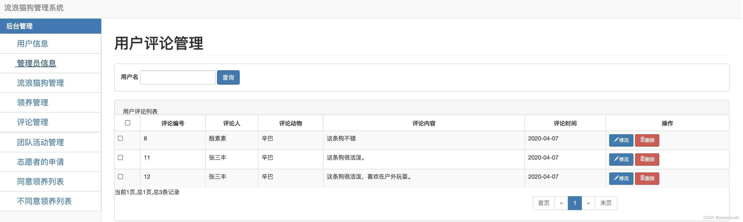Open 不同意领养列表 sidebar item
The image size is (743, 222).
tap(44, 201)
